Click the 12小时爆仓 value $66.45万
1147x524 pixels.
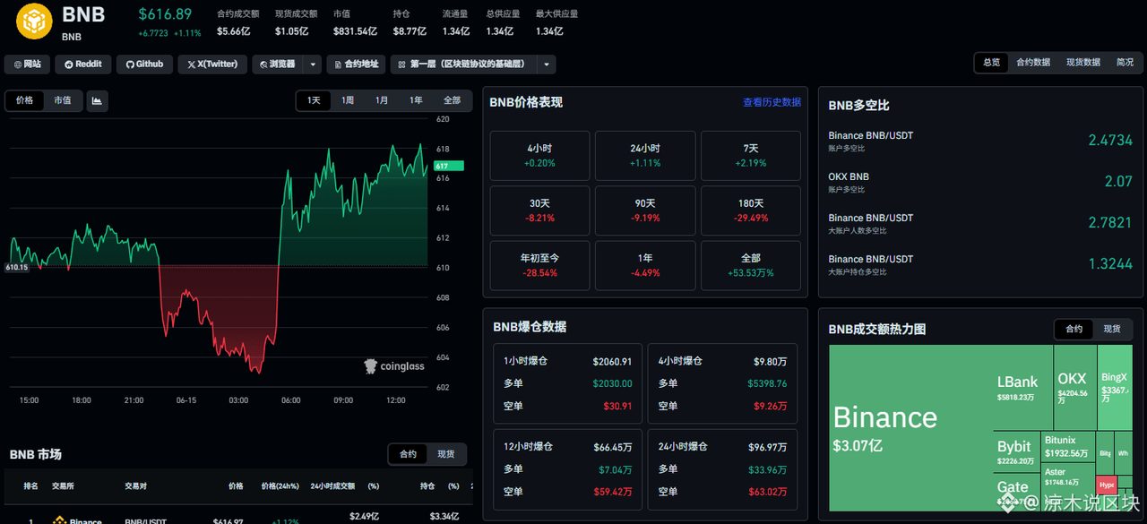tap(614, 446)
